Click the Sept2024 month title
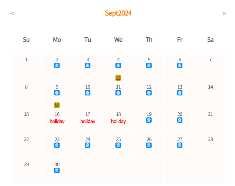Image resolution: width=235 pixels, height=186 pixels. coord(118,13)
